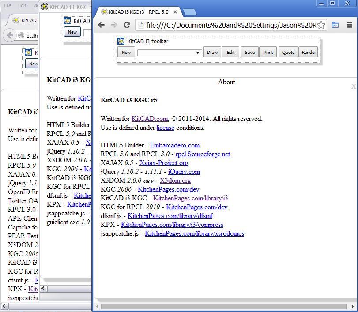Image resolution: width=358 pixels, height=312 pixels.
Task: Click the KitCAD i3 toolbar logo icon
Action: coord(121,41)
